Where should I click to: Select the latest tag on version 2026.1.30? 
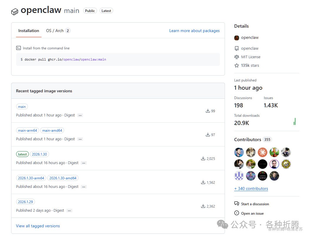[x=22, y=154]
